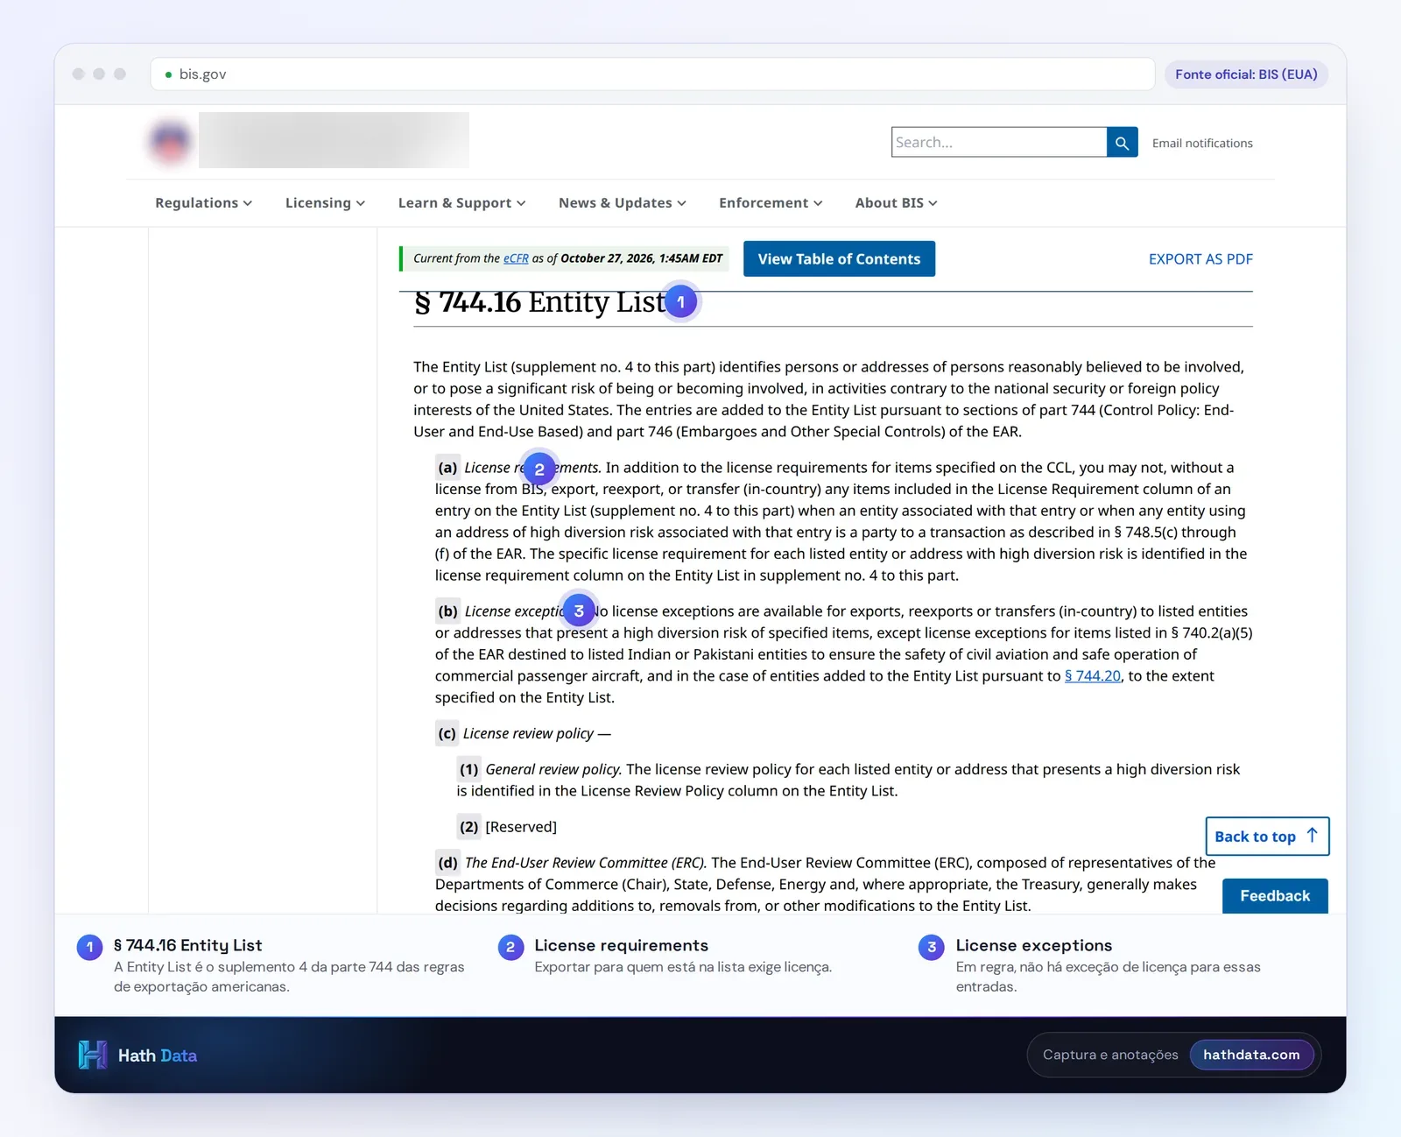Click the Fonte oficial: BIS (EUA) badge
Viewport: 1401px width, 1137px height.
[x=1246, y=74]
